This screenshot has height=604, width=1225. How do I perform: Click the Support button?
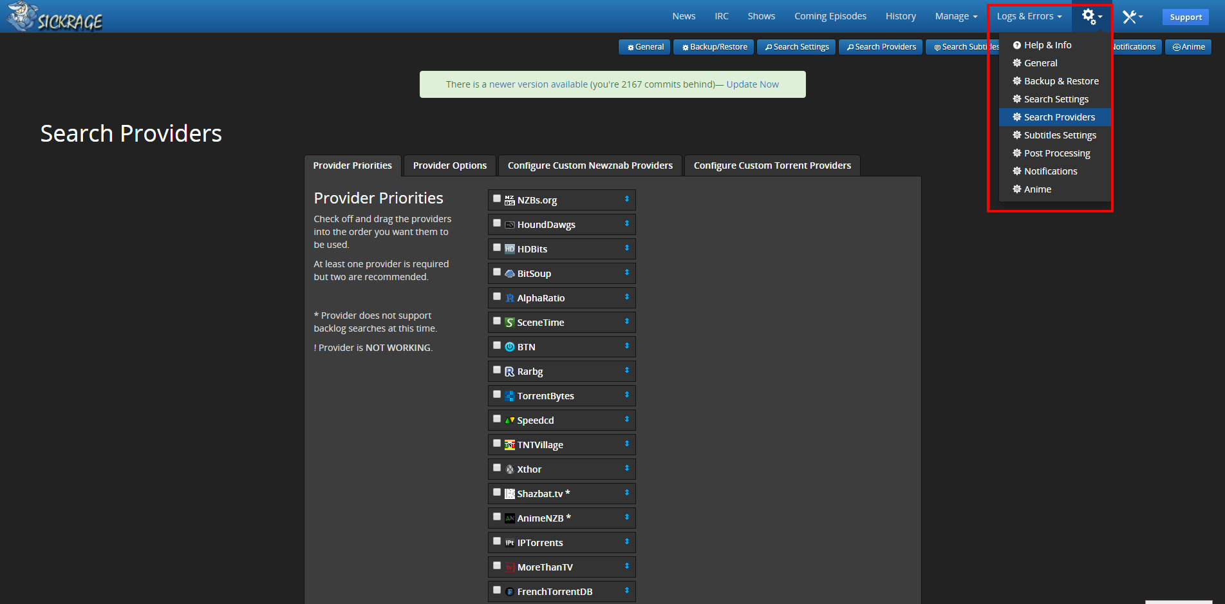coord(1186,17)
